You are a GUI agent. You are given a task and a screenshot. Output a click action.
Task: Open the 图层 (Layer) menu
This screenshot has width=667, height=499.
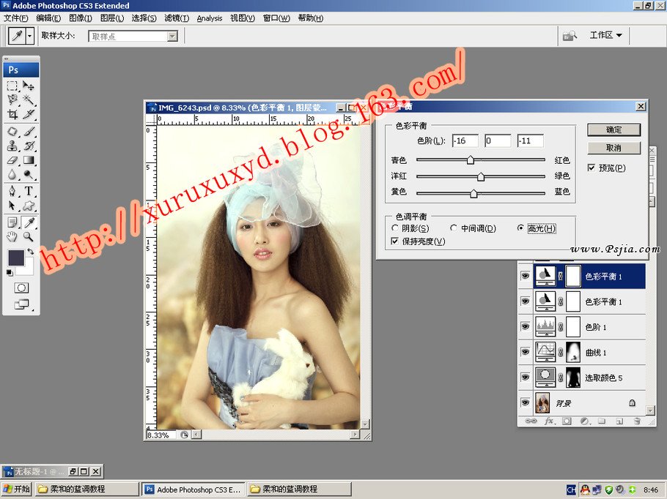click(x=112, y=18)
